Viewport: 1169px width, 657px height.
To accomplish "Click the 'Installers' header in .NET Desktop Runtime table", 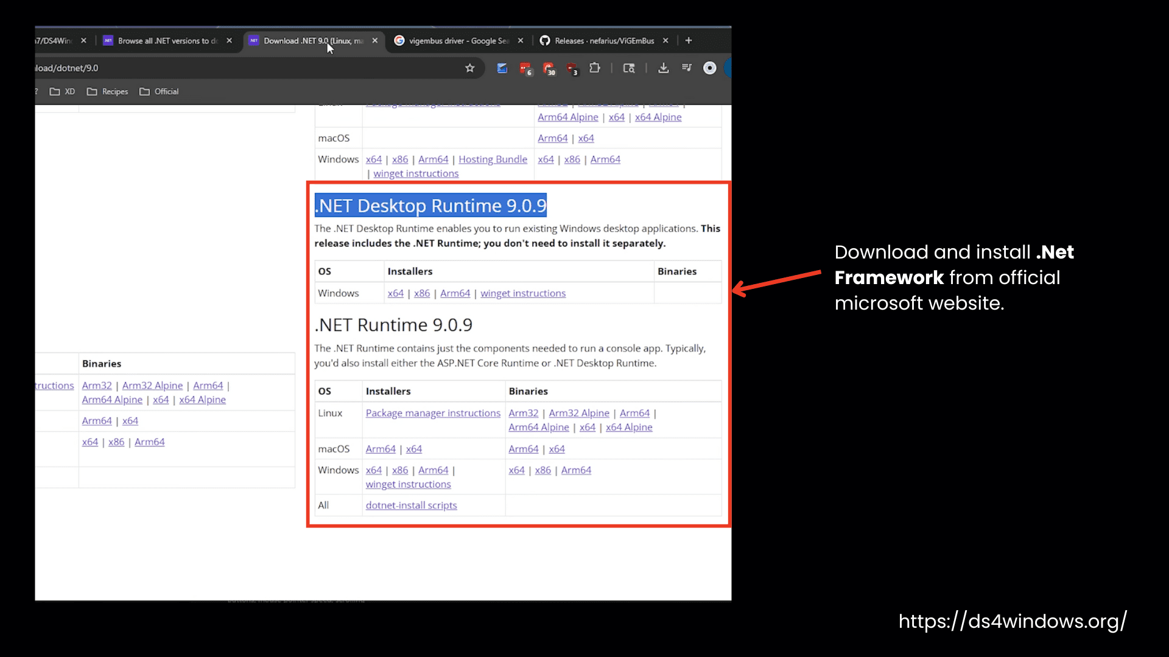I will point(410,271).
